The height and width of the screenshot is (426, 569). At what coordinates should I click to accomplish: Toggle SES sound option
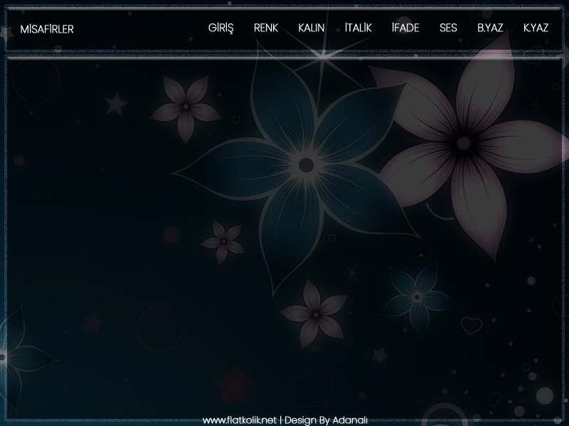[448, 28]
